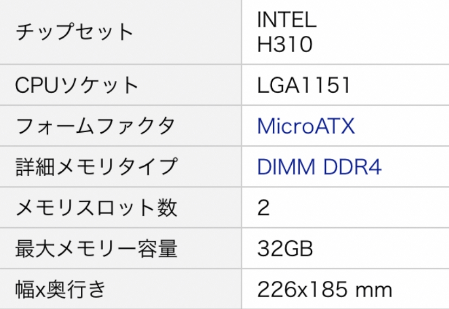The height and width of the screenshot is (309, 449).
Task: Click the INTEL chipset maker text
Action: (286, 21)
